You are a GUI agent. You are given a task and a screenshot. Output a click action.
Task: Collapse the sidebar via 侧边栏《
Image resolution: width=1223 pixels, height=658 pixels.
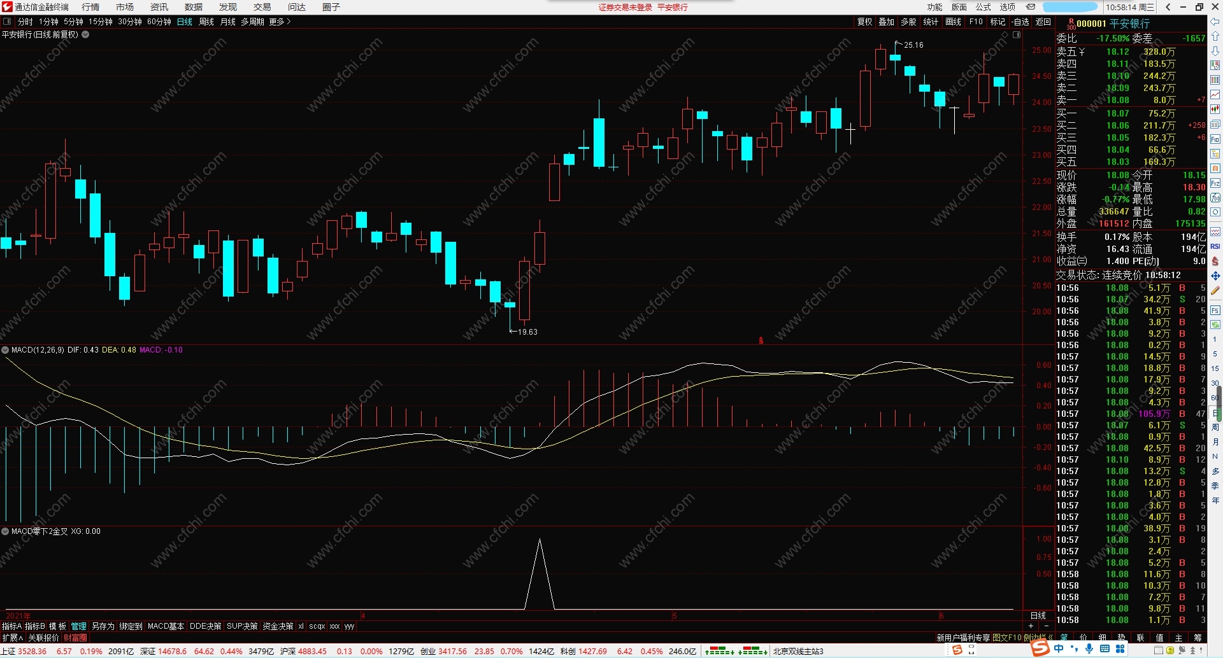point(1038,638)
